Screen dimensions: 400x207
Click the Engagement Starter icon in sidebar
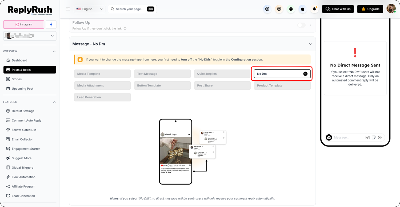(8, 149)
